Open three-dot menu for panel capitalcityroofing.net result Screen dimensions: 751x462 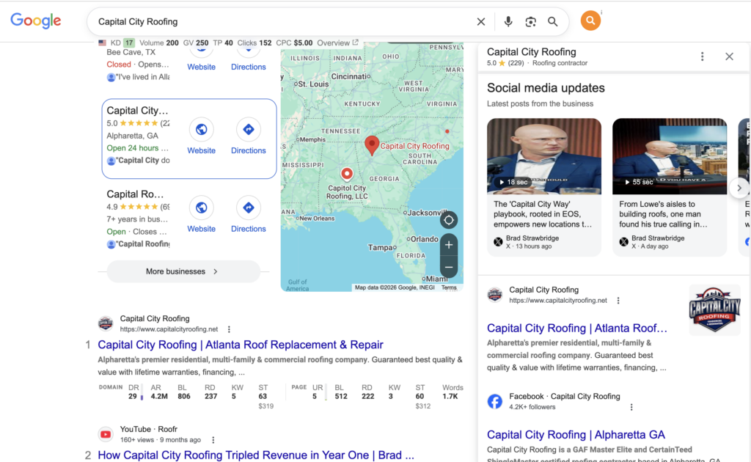tap(618, 301)
